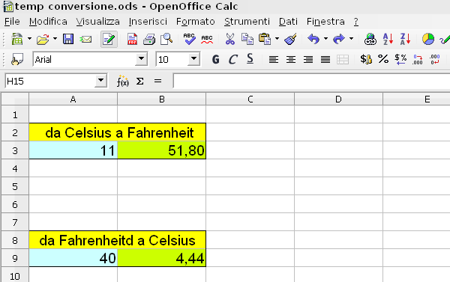Open the File menu
The width and height of the screenshot is (450, 282).
(12, 22)
